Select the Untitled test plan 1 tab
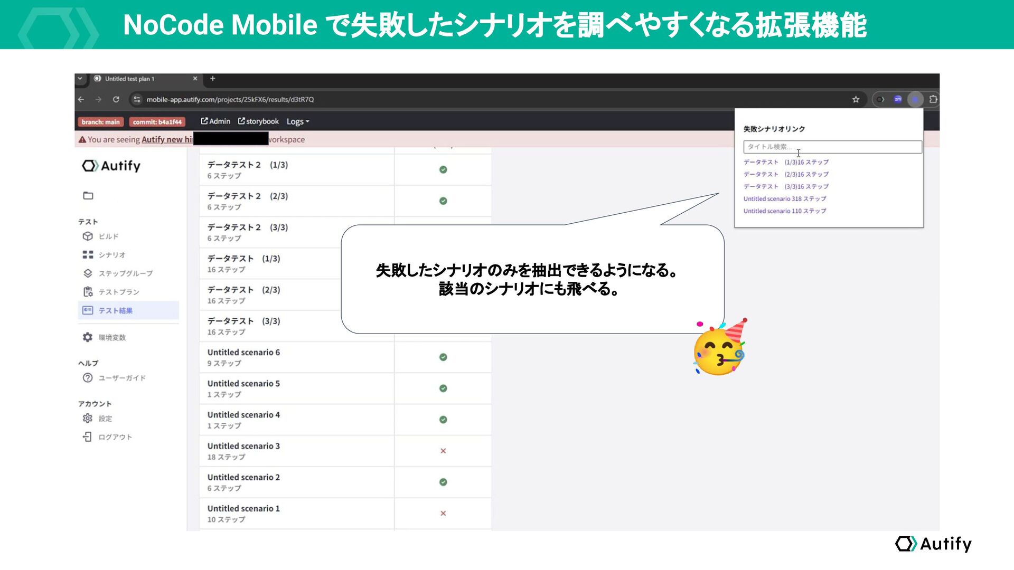Viewport: 1014px width, 570px height. point(145,79)
